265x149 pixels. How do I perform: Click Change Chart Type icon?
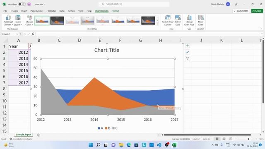point(189,20)
